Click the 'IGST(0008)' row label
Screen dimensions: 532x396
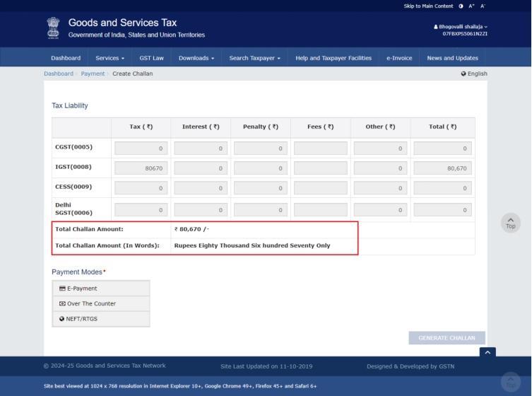coord(73,167)
